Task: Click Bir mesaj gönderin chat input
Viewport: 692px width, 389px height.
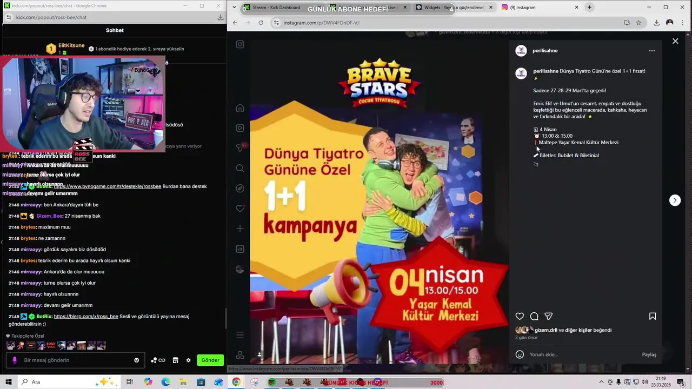Action: 76,360
